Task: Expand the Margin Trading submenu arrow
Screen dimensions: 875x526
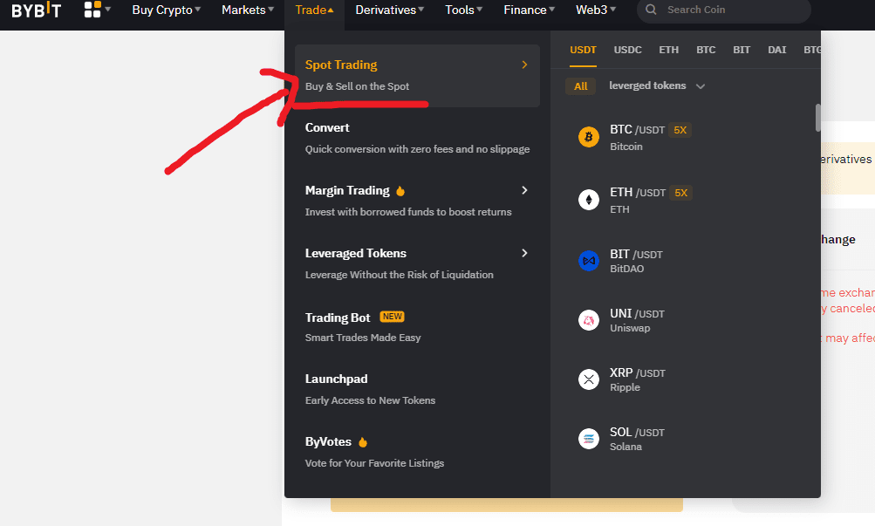Action: [x=524, y=190]
